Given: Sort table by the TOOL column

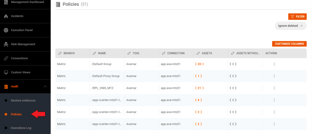Looking at the screenshot, I should point(129,53).
